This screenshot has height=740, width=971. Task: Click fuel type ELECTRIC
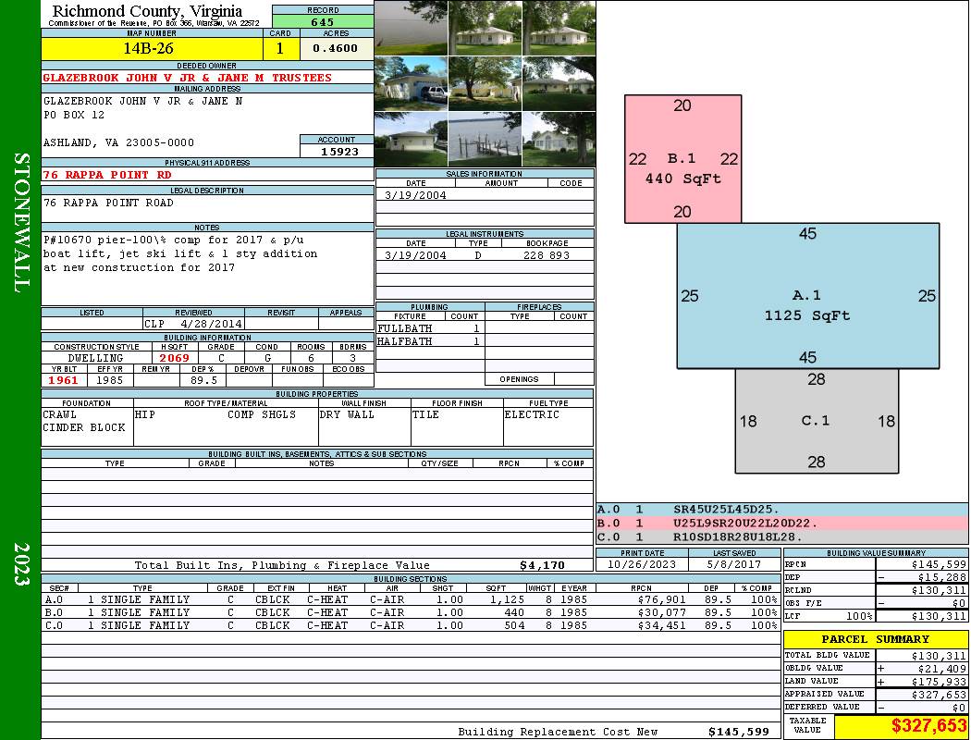[x=532, y=414]
